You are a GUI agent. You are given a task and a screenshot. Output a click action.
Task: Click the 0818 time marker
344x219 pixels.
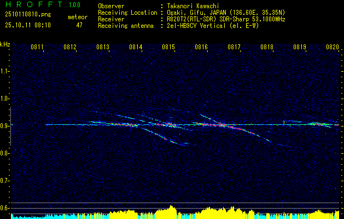pyautogui.click(x=267, y=47)
